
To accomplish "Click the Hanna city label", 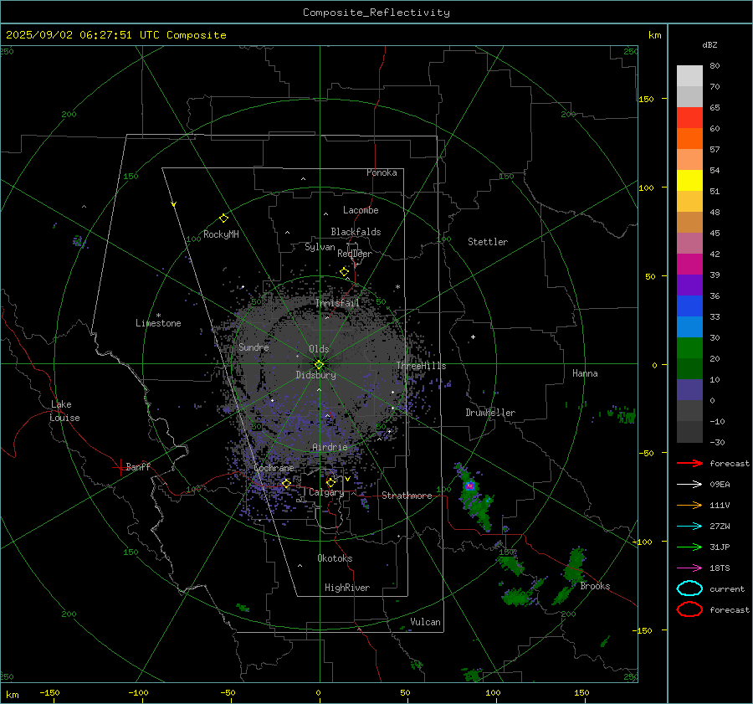I will pyautogui.click(x=585, y=373).
